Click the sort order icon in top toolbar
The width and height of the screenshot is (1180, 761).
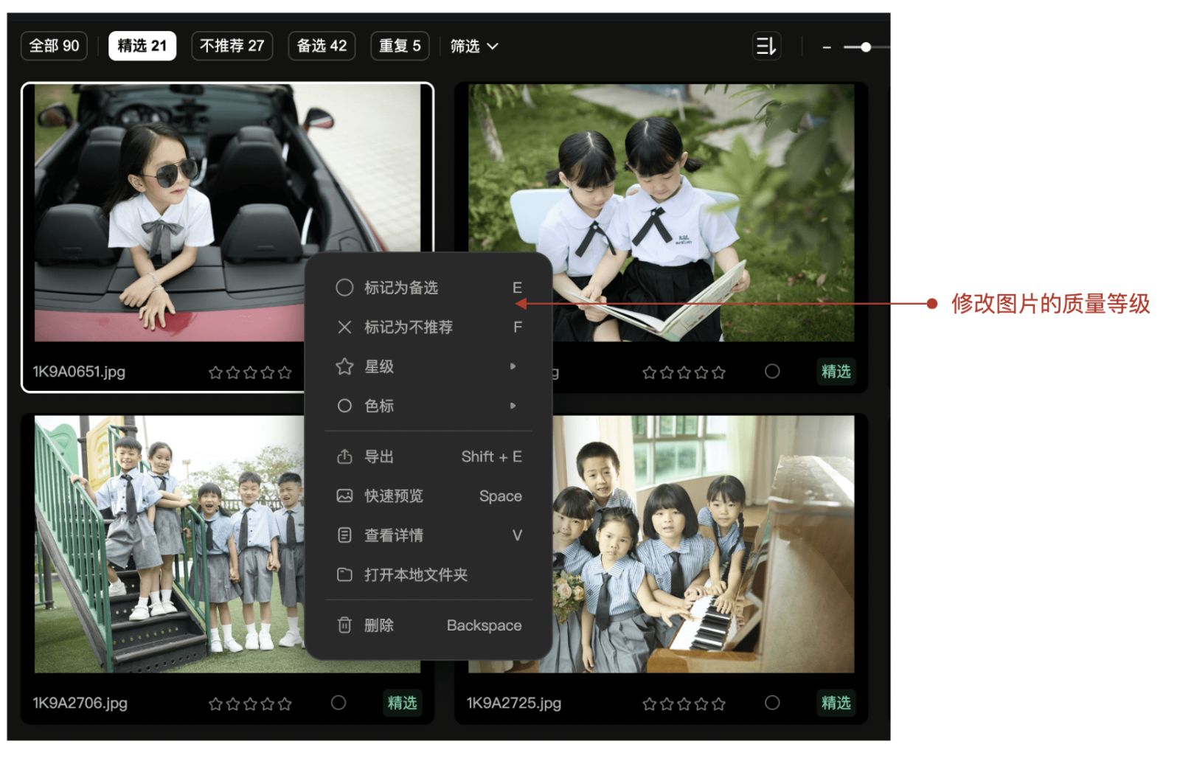pos(766,46)
